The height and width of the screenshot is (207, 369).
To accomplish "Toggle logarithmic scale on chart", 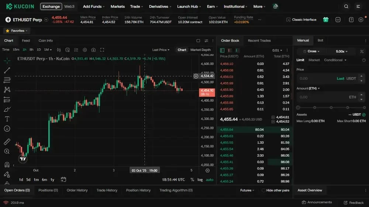I will 200,179.
